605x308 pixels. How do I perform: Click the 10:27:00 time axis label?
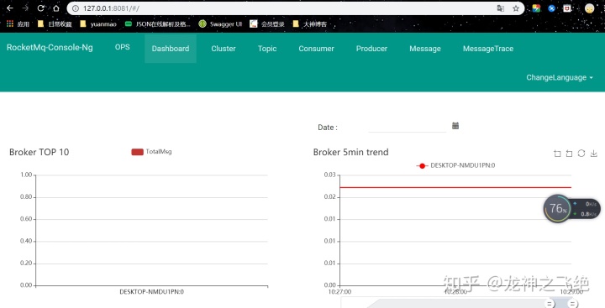click(340, 292)
